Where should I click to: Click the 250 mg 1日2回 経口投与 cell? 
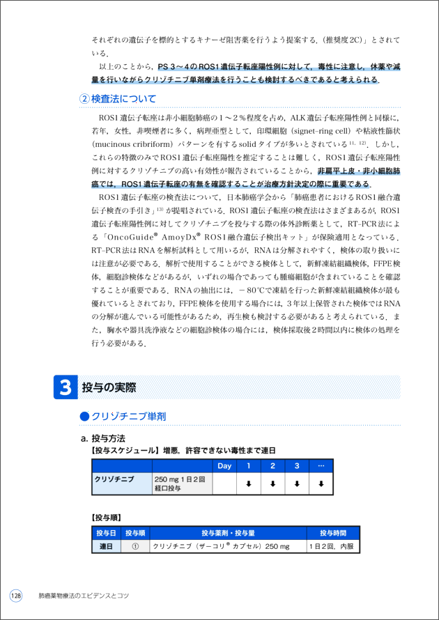point(180,483)
